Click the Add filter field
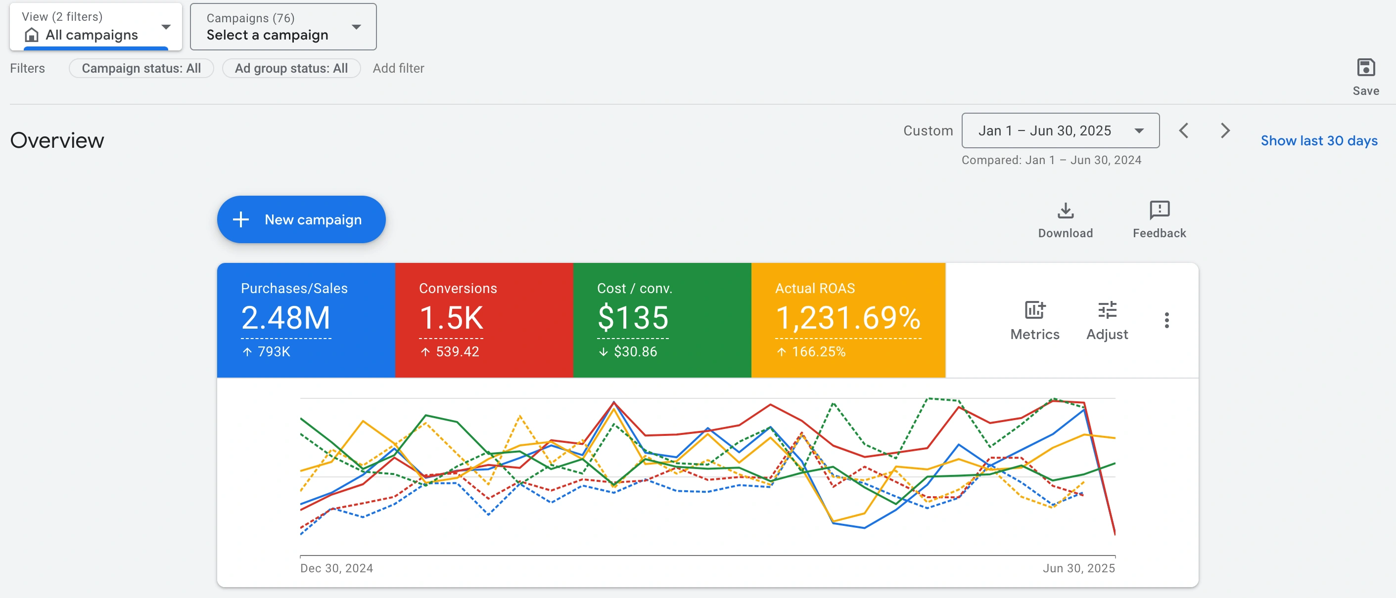This screenshot has height=598, width=1396. pos(398,69)
